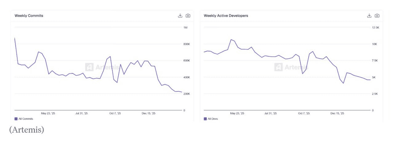Select the Weekly Active Developers title
Image resolution: width=394 pixels, height=144 pixels.
coord(226,16)
